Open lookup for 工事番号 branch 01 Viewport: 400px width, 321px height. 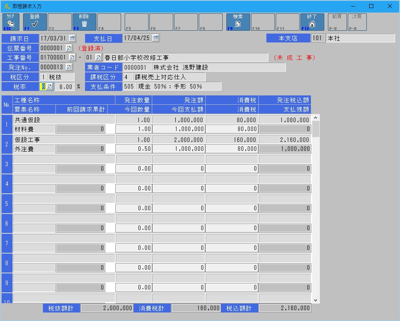pyautogui.click(x=98, y=57)
